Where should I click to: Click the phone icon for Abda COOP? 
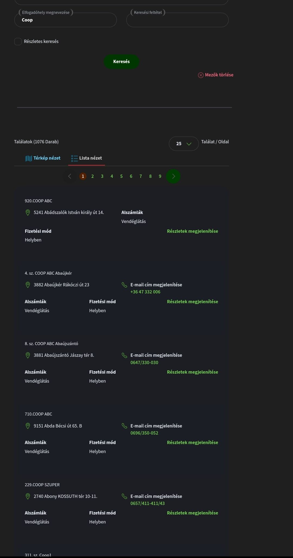124,426
